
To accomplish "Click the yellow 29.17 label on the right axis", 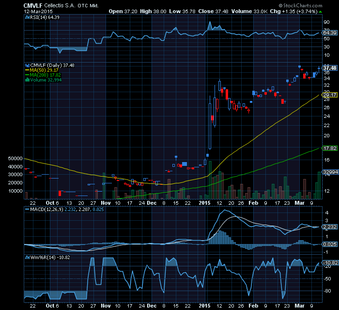I will 330,95.
